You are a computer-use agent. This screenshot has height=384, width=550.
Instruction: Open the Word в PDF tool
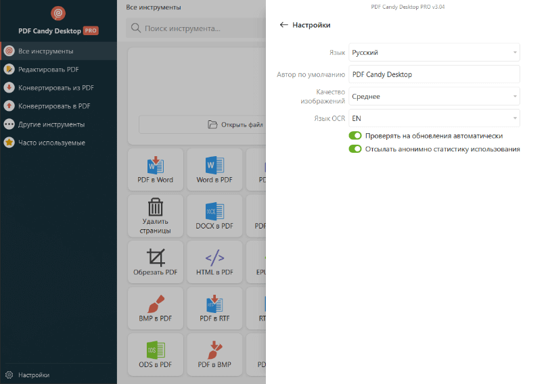[214, 170]
